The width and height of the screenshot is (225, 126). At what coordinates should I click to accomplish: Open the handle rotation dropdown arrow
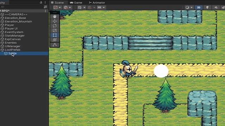(x=70, y=7)
